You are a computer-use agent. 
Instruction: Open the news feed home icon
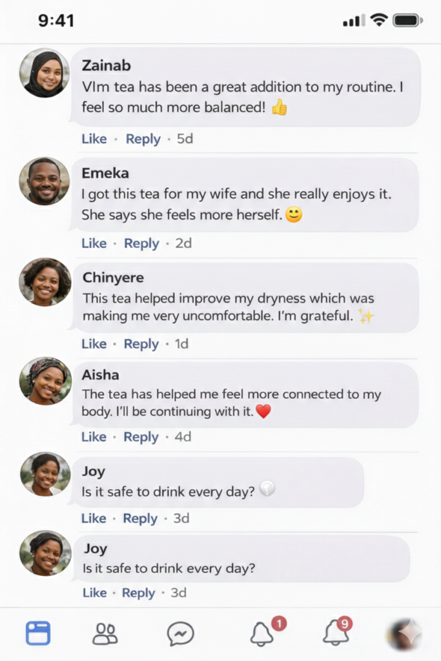click(x=38, y=633)
